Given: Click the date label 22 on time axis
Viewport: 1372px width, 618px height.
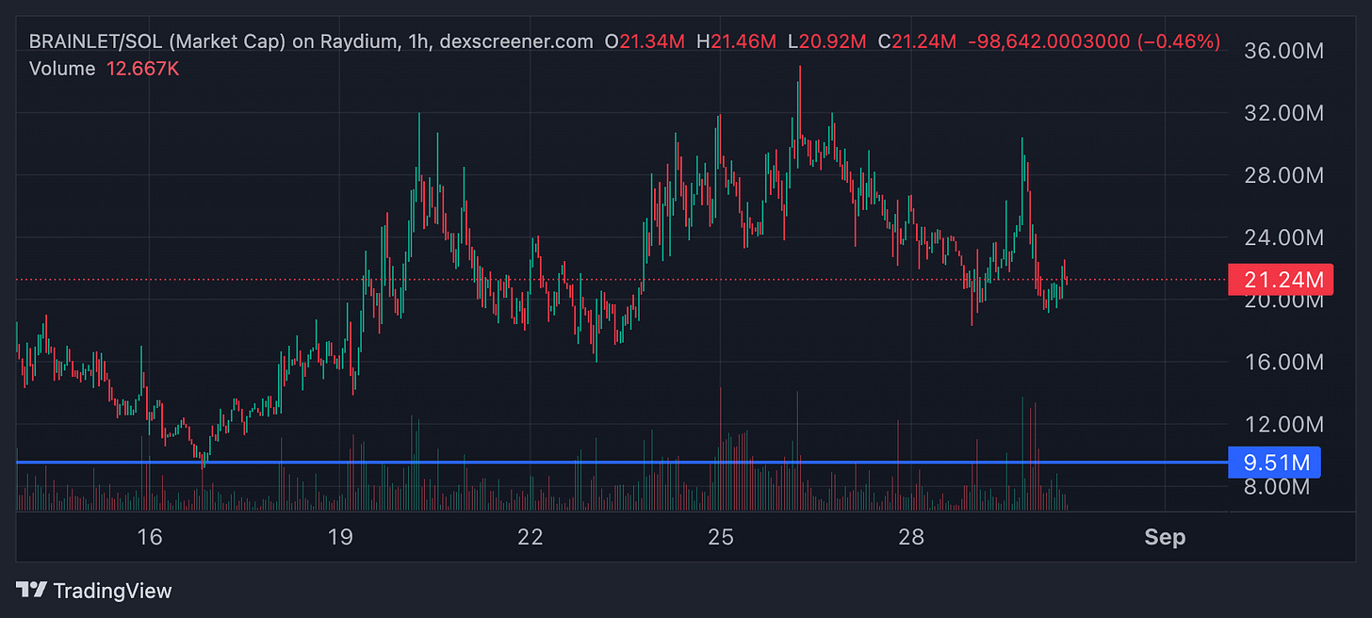Looking at the screenshot, I should coord(531,538).
